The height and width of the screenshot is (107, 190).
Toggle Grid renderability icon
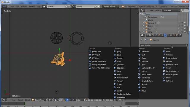(185, 29)
